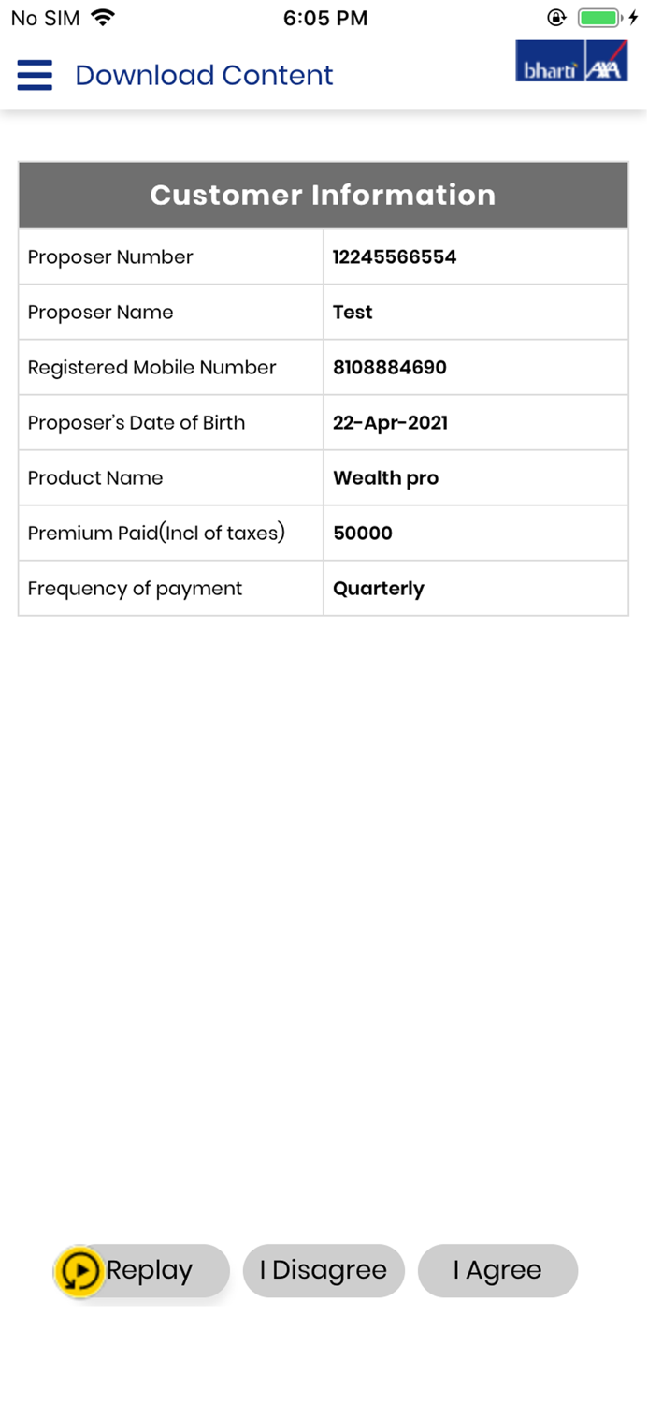Tap the Proposer Name value Test
Screen dimensions: 648x1404
353,313
